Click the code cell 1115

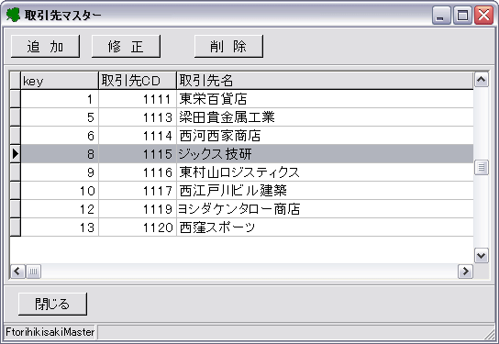click(138, 154)
